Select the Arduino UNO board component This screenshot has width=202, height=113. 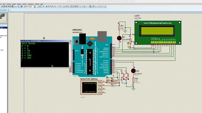(x=92, y=56)
